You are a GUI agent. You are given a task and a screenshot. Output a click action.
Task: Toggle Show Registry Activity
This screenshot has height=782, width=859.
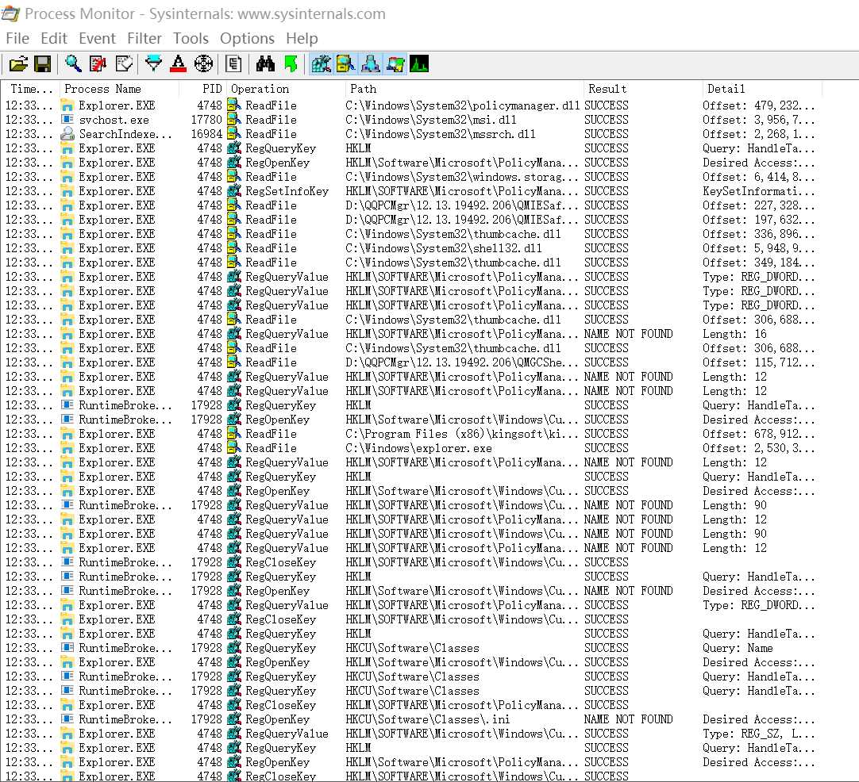click(x=321, y=64)
